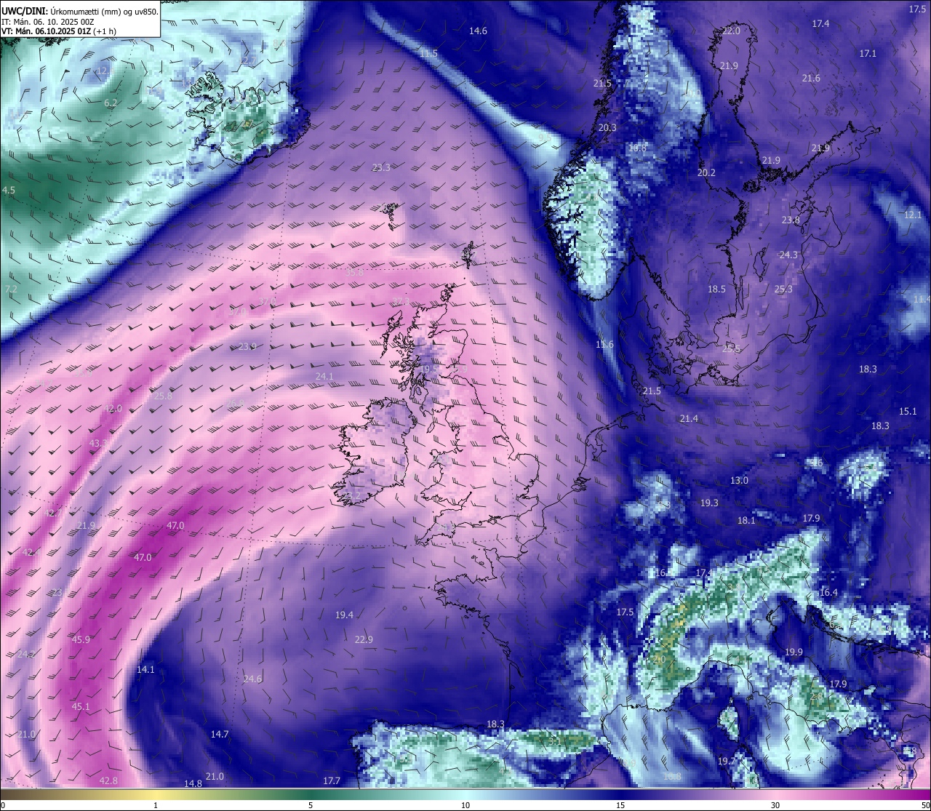This screenshot has height=811, width=931.
Task: Click the 12.1 value label
Action: point(913,215)
